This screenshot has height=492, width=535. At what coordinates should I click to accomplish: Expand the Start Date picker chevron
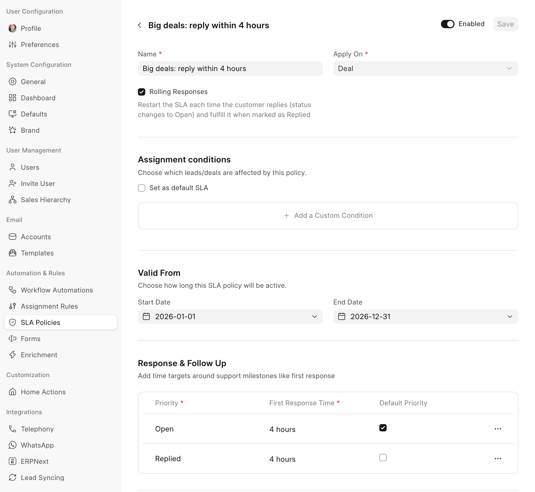[x=315, y=317]
